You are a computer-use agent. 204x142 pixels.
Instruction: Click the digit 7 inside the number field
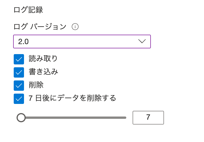click(148, 117)
